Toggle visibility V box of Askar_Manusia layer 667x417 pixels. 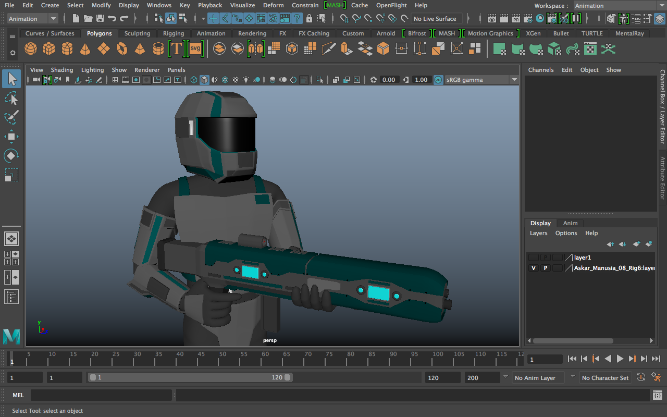tap(533, 268)
